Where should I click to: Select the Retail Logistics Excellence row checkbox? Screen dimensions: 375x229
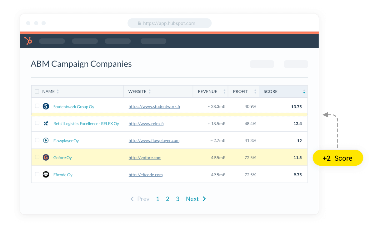pos(37,123)
